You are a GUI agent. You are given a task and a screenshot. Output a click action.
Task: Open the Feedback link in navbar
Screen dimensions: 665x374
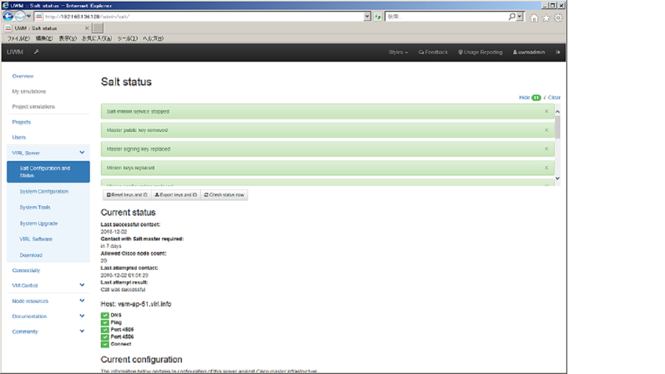coord(433,52)
